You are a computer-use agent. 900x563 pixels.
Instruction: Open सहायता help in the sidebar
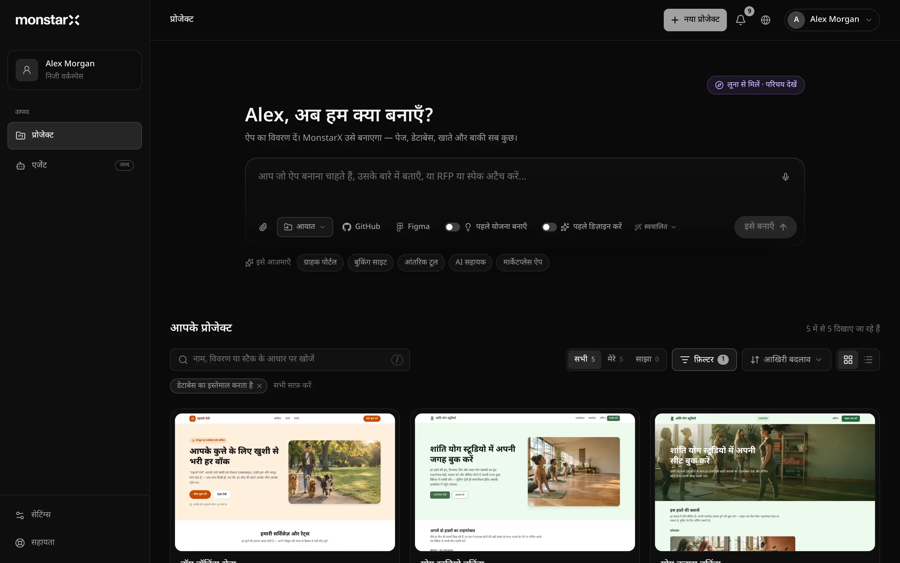pos(74,543)
